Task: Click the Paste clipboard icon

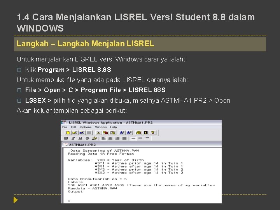Action: tap(112, 133)
